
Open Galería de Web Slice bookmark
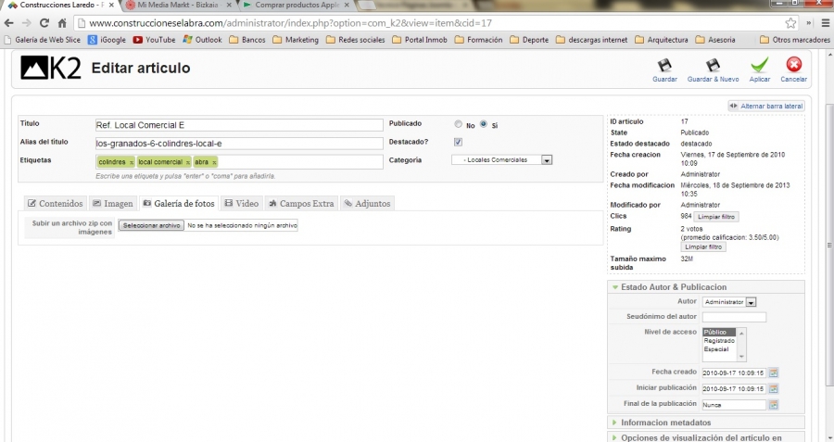pos(42,40)
